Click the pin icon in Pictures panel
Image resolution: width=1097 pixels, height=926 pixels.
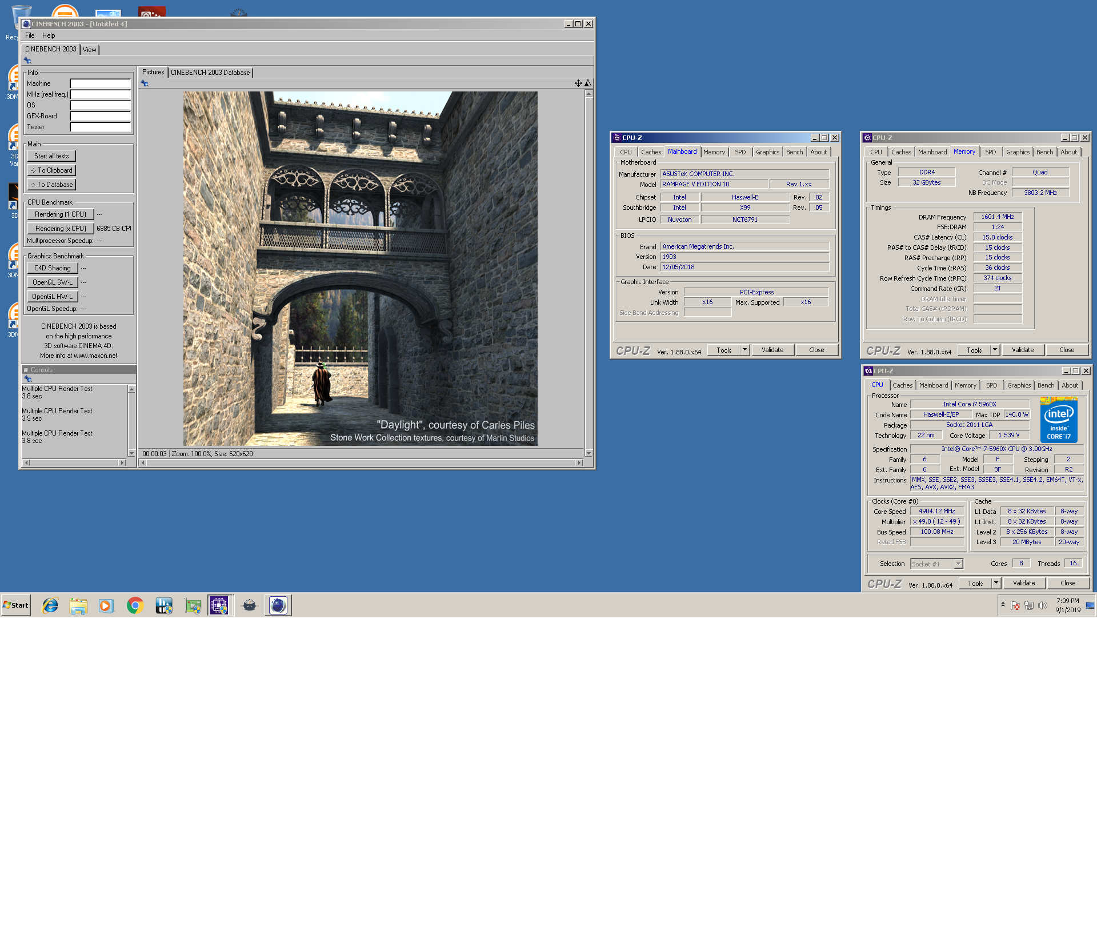click(145, 83)
